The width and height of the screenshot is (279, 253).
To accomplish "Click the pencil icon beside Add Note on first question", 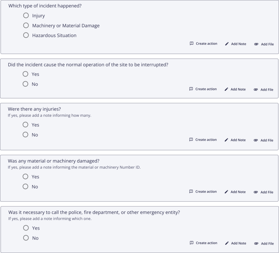I will [x=227, y=44].
